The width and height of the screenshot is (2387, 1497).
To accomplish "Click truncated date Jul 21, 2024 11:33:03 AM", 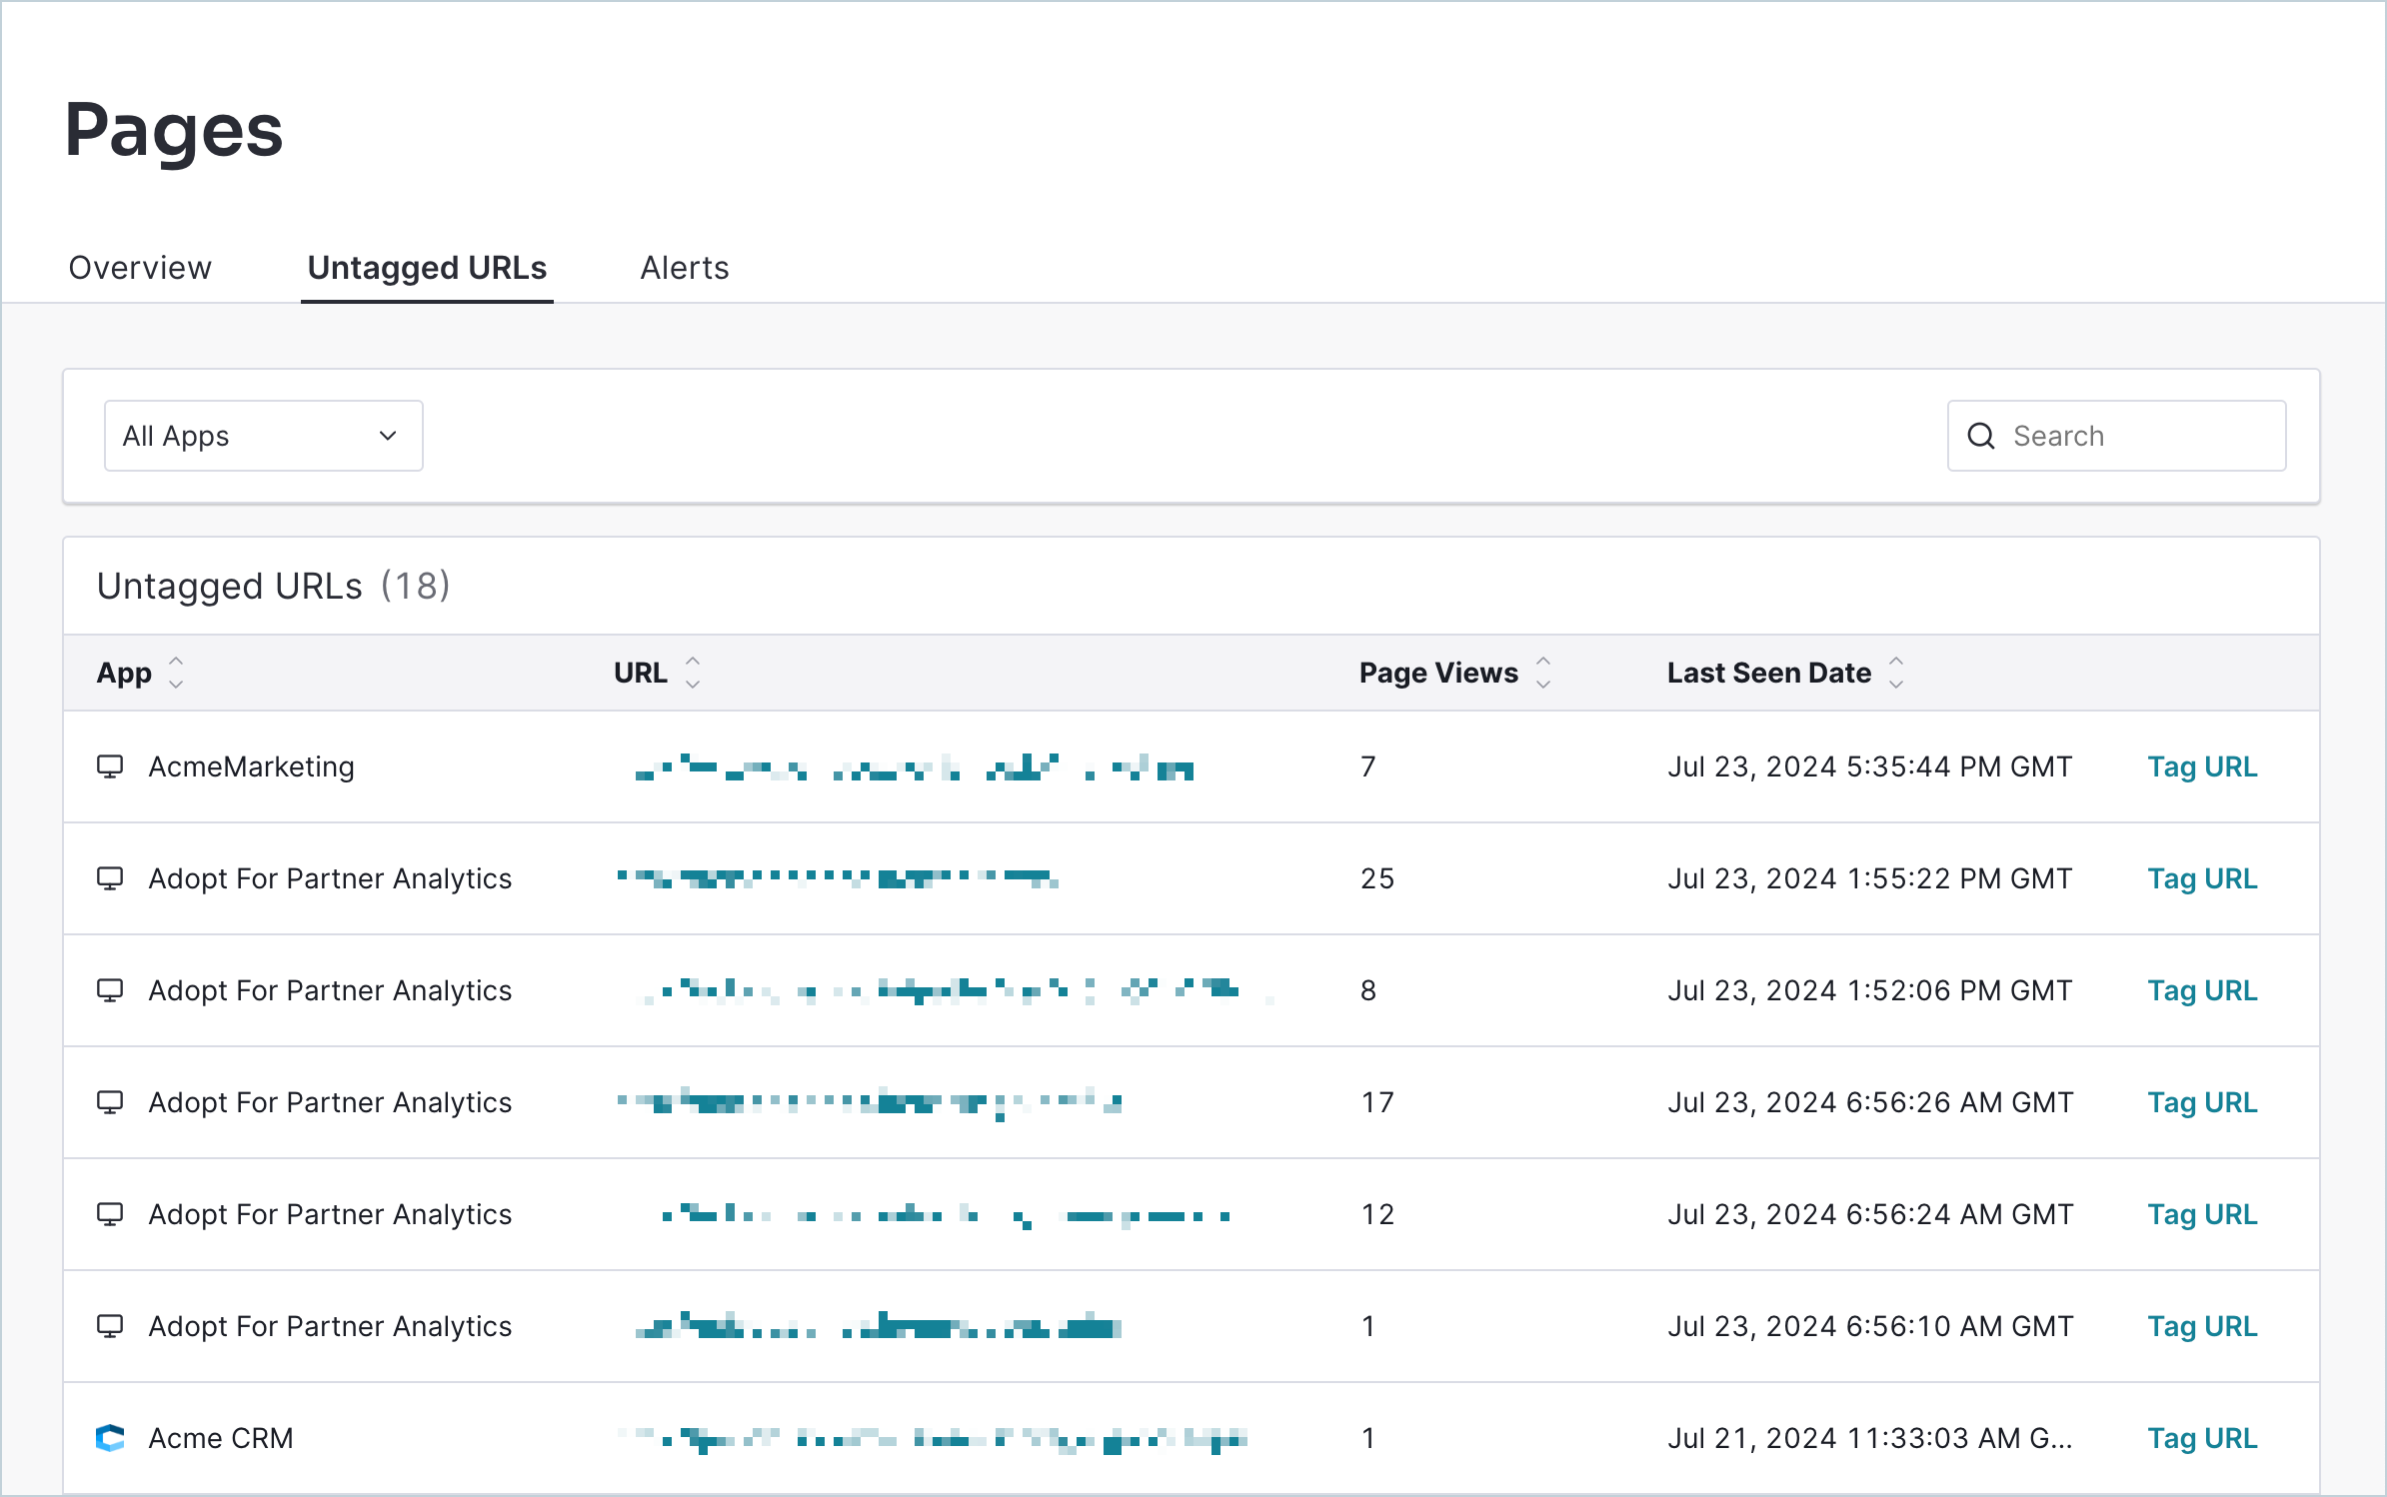I will coord(1869,1438).
